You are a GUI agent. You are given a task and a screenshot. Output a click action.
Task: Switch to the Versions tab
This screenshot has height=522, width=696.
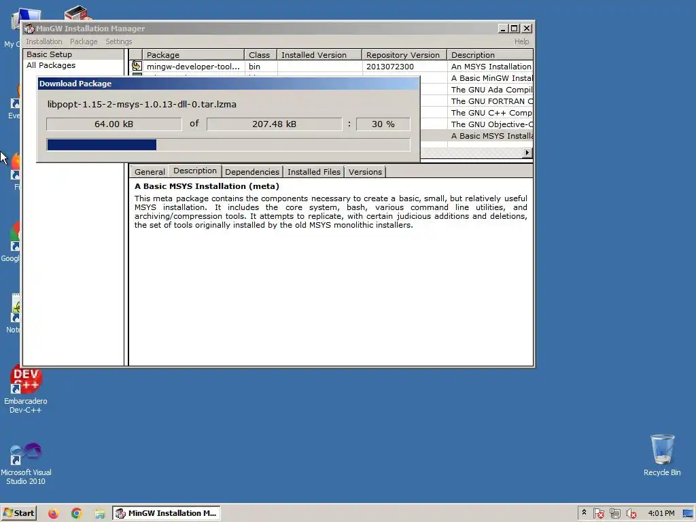[365, 172]
